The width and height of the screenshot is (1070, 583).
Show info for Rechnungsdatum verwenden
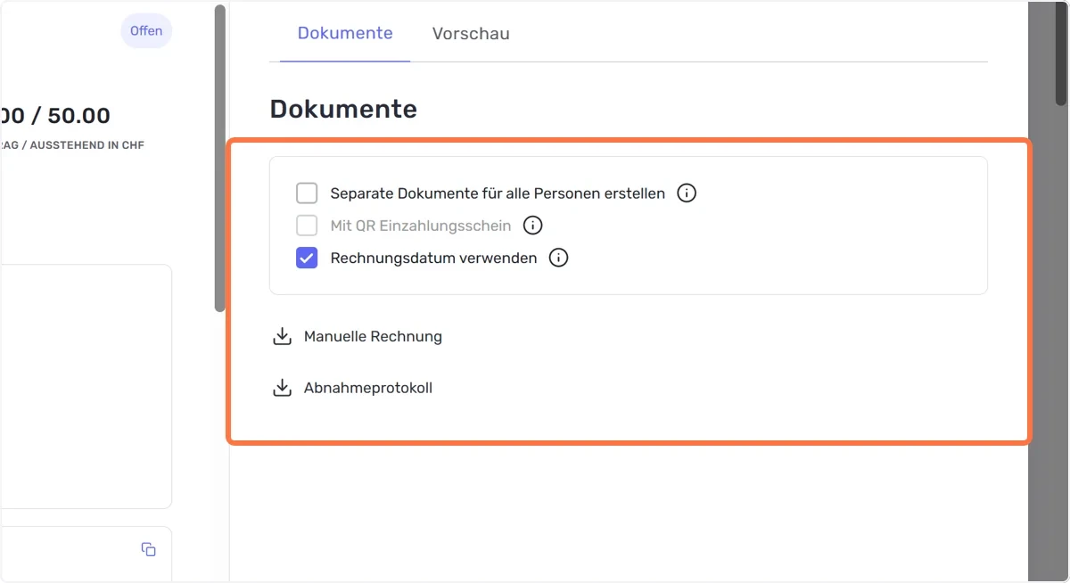(558, 259)
